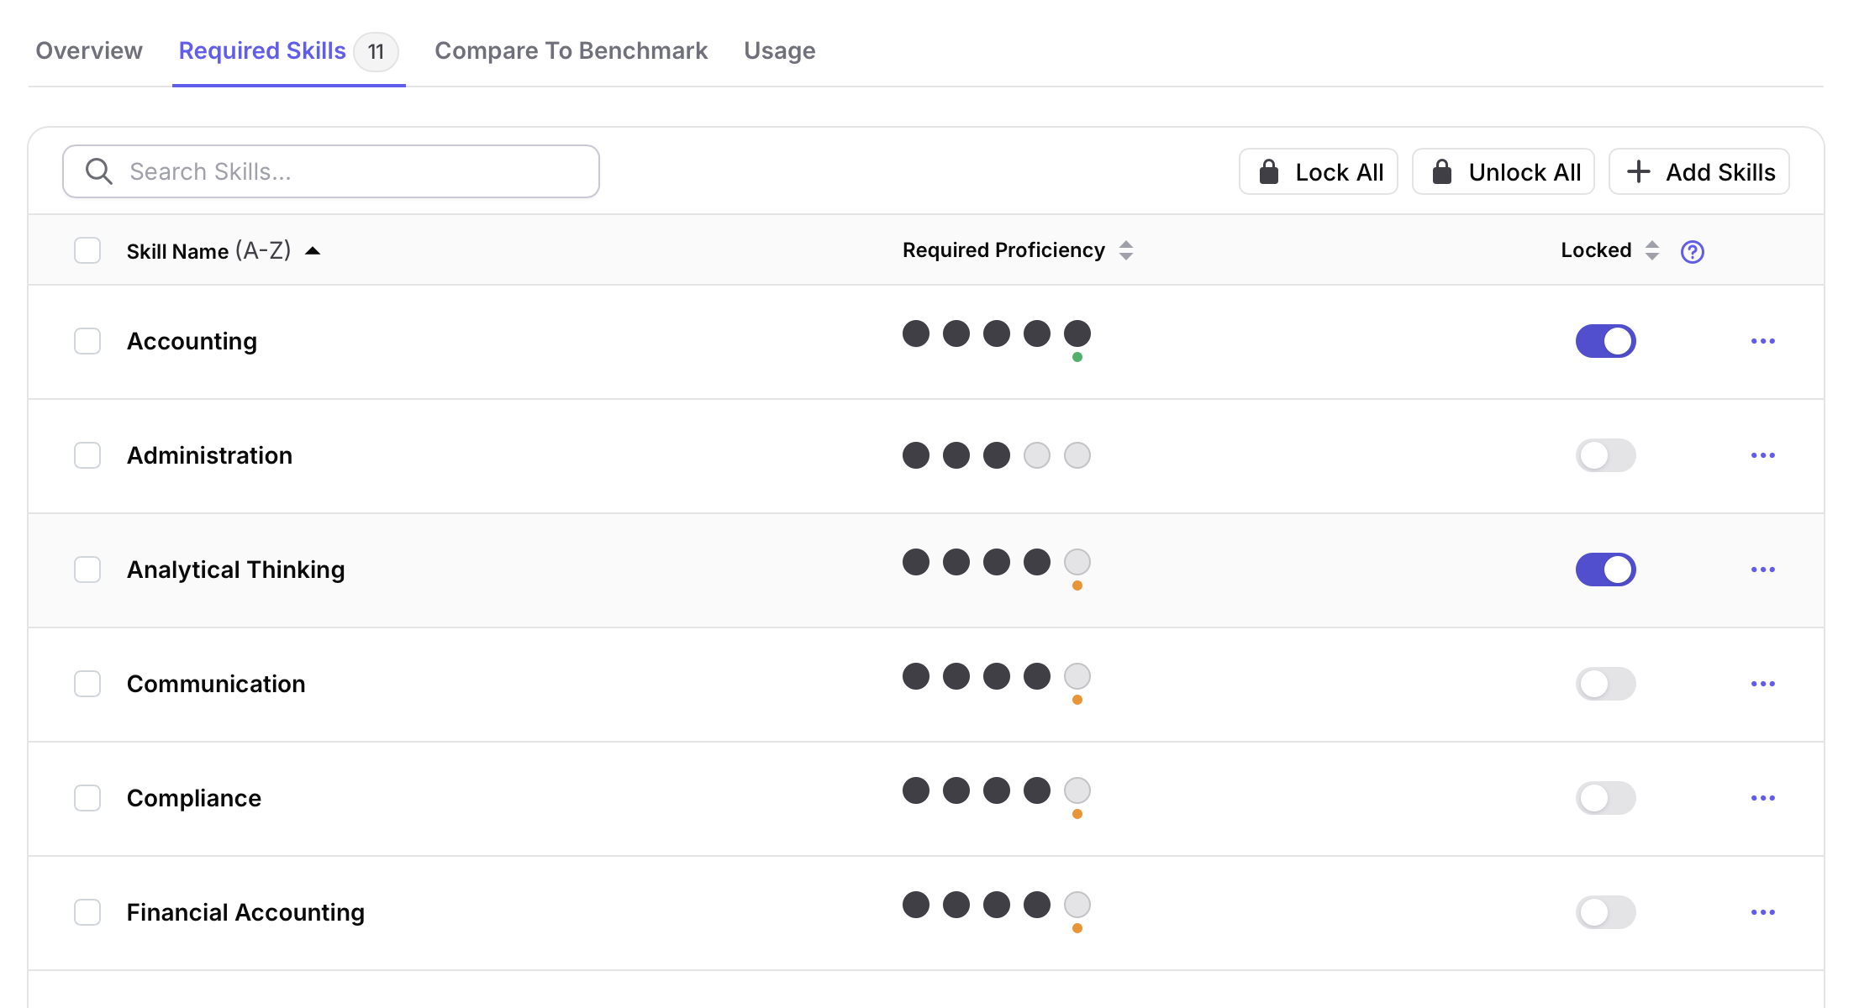1859x1008 pixels.
Task: Open the Usage tab
Action: point(779,50)
